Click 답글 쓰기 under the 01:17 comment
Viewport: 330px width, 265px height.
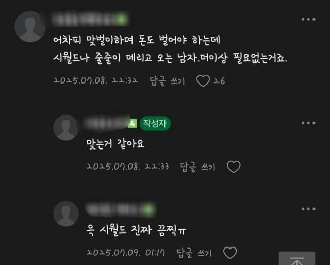click(194, 253)
